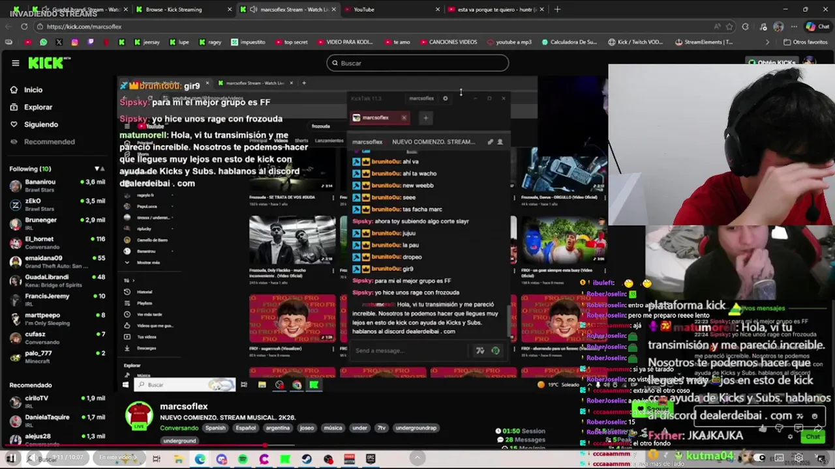Open the Kick app taskbar icon
835x469 pixels.
[x=285, y=459]
